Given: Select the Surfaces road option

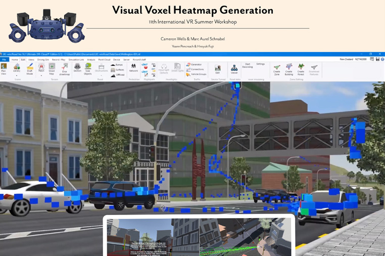Looking at the screenshot, I should [117, 70].
